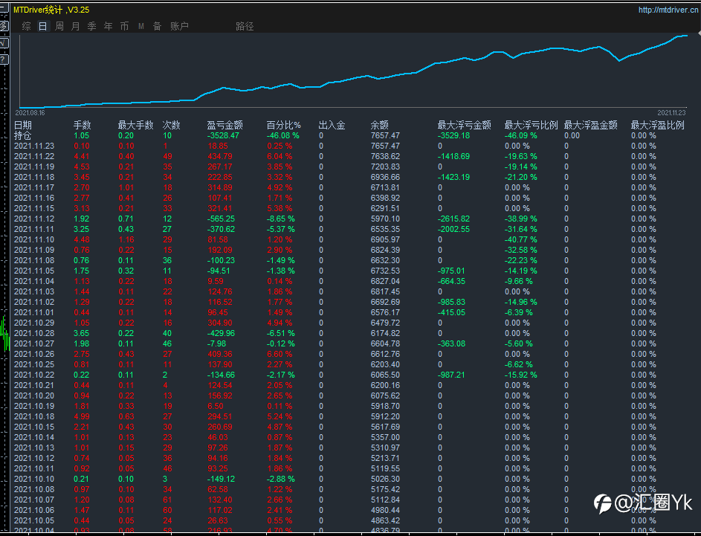Open the 账户 account tab
701x536 pixels.
pos(179,26)
